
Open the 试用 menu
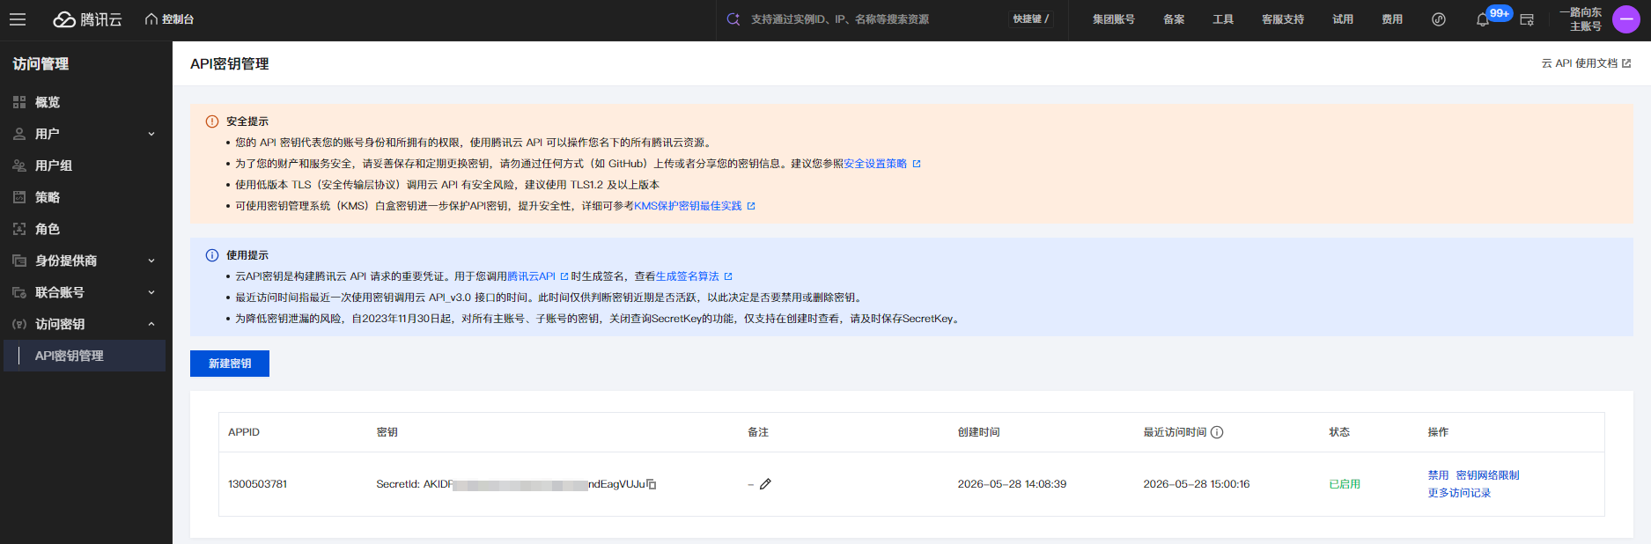pyautogui.click(x=1343, y=19)
